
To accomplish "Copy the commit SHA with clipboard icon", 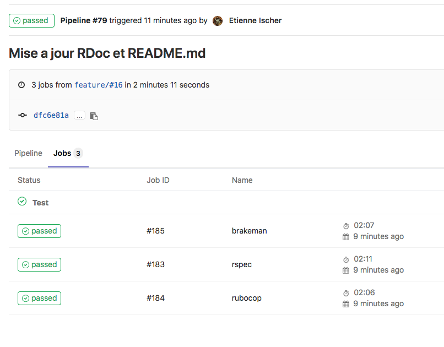I will point(94,116).
